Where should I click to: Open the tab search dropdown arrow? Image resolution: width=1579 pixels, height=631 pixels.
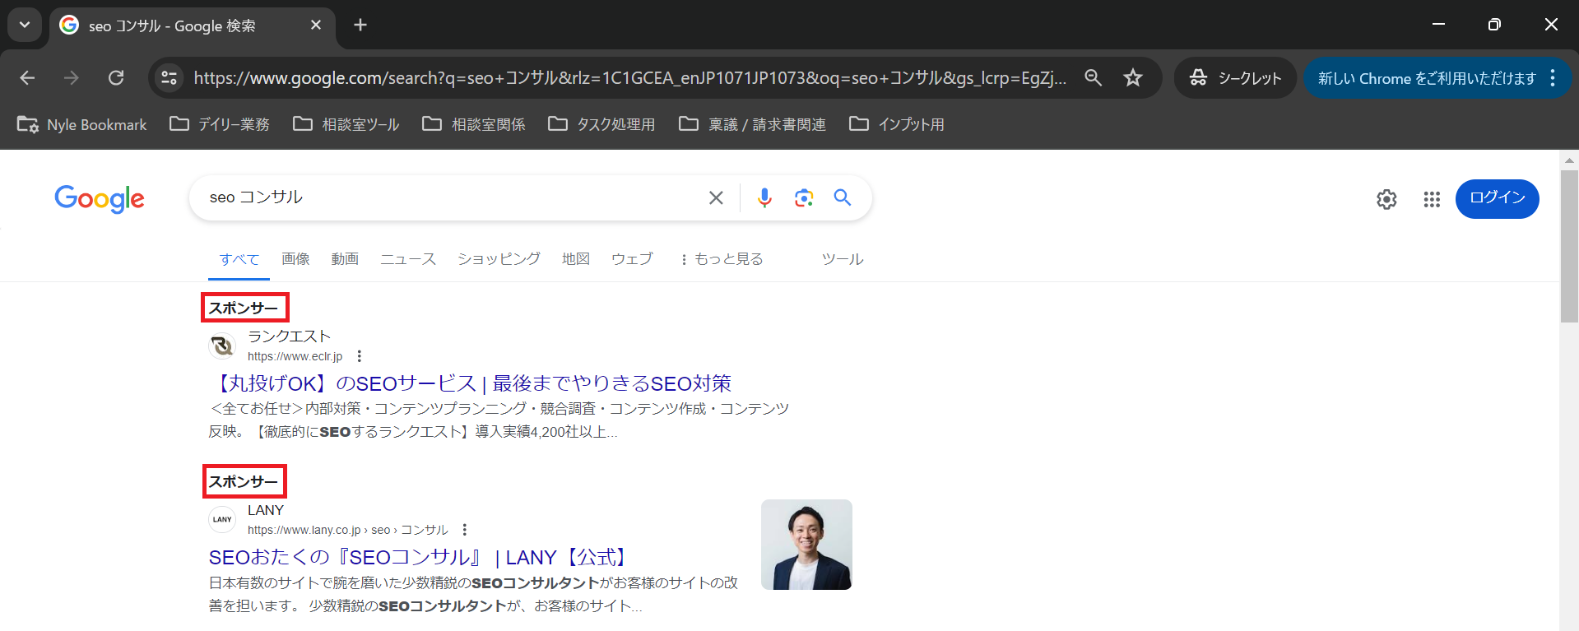[x=25, y=25]
